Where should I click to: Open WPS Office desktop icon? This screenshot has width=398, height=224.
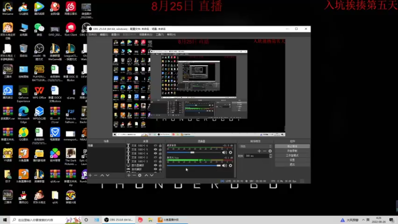pyautogui.click(x=39, y=93)
